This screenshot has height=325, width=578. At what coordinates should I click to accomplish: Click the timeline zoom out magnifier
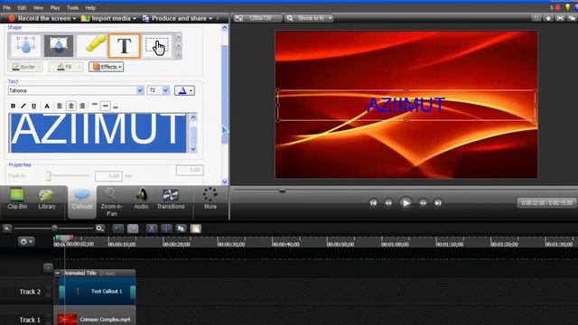point(6,228)
